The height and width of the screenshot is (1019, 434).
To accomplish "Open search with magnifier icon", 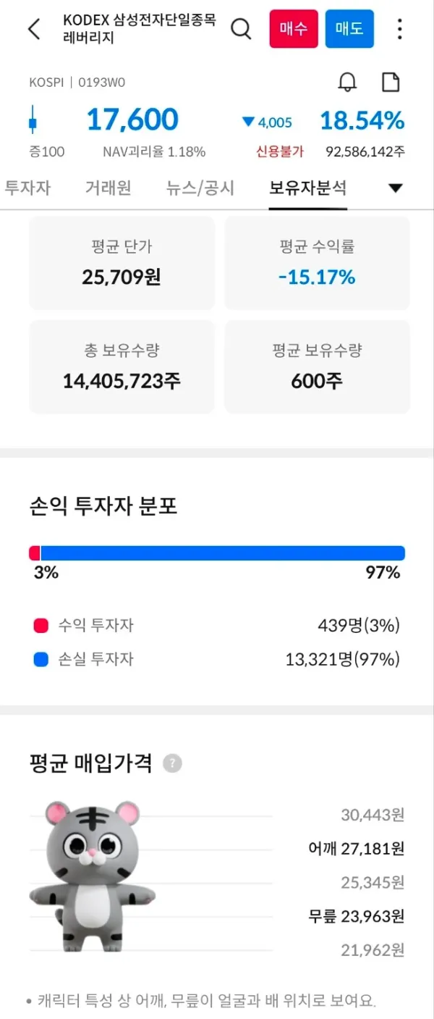I will pyautogui.click(x=241, y=29).
